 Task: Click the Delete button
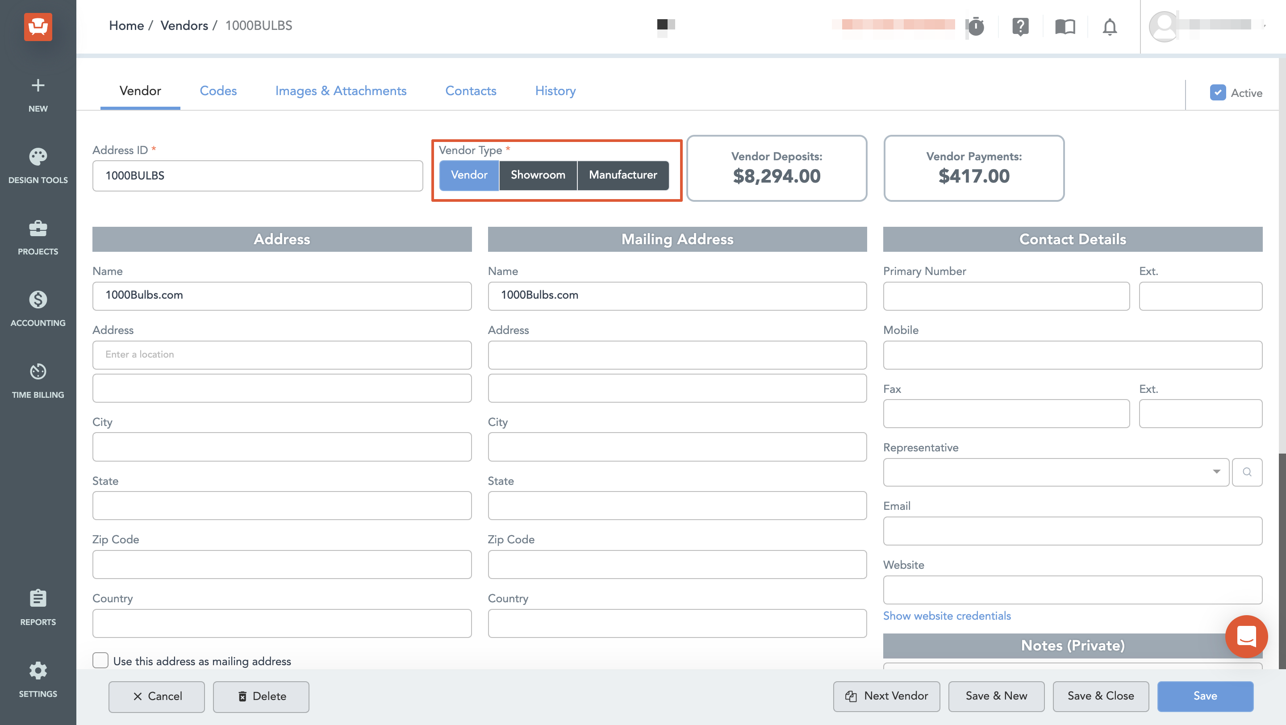[261, 696]
